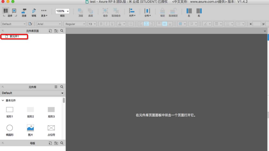The height and width of the screenshot is (151, 269).
Task: Select the 矩形1 widget
Action: click(x=10, y=112)
